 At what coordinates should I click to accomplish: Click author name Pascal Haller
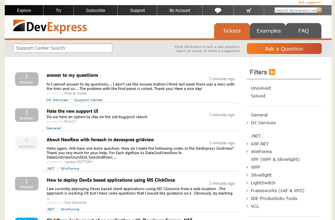[76, 93]
